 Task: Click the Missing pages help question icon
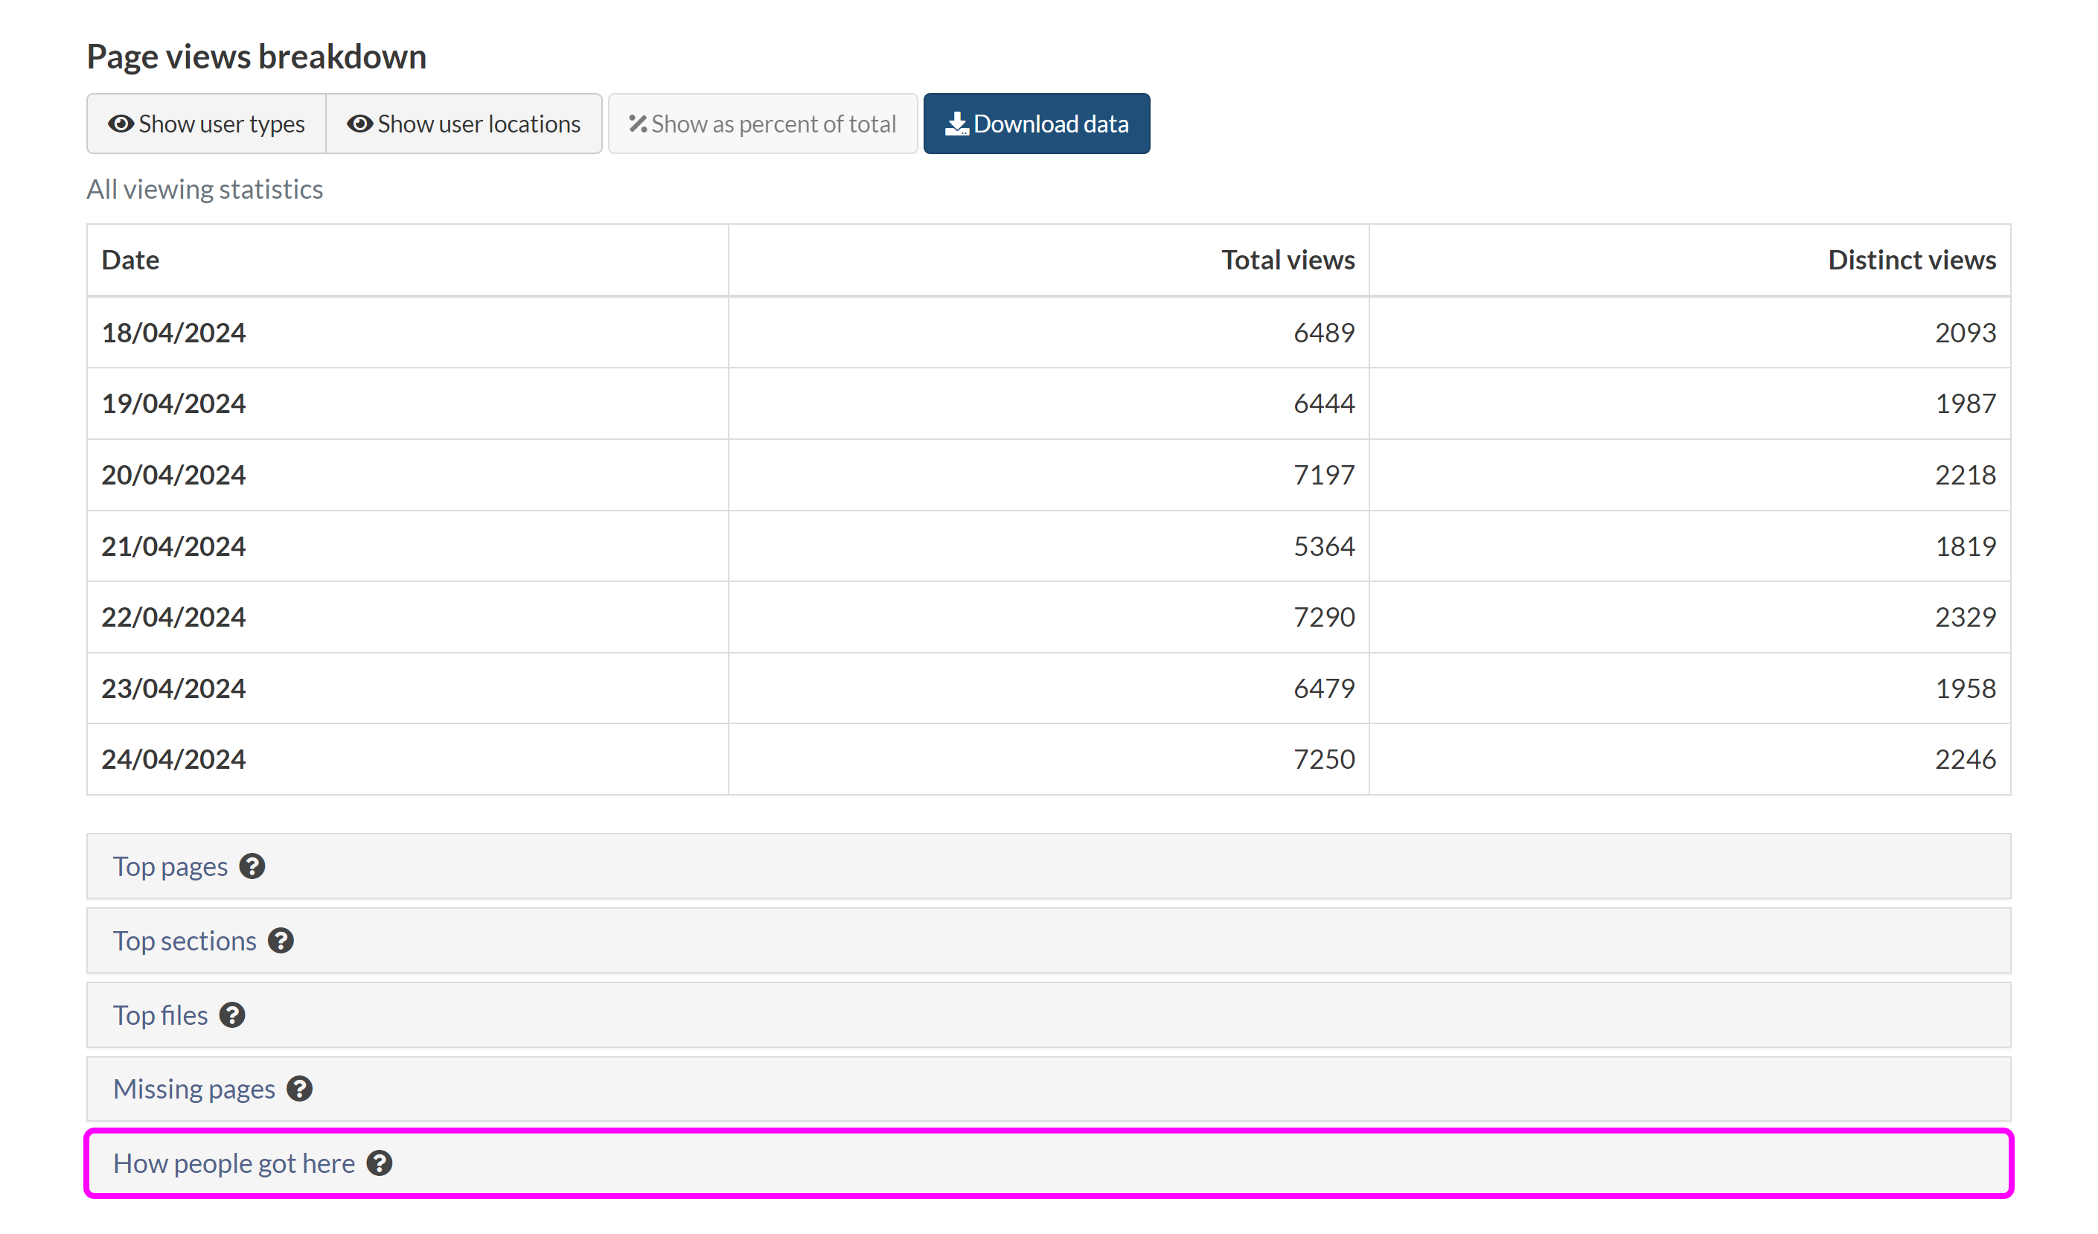point(299,1088)
